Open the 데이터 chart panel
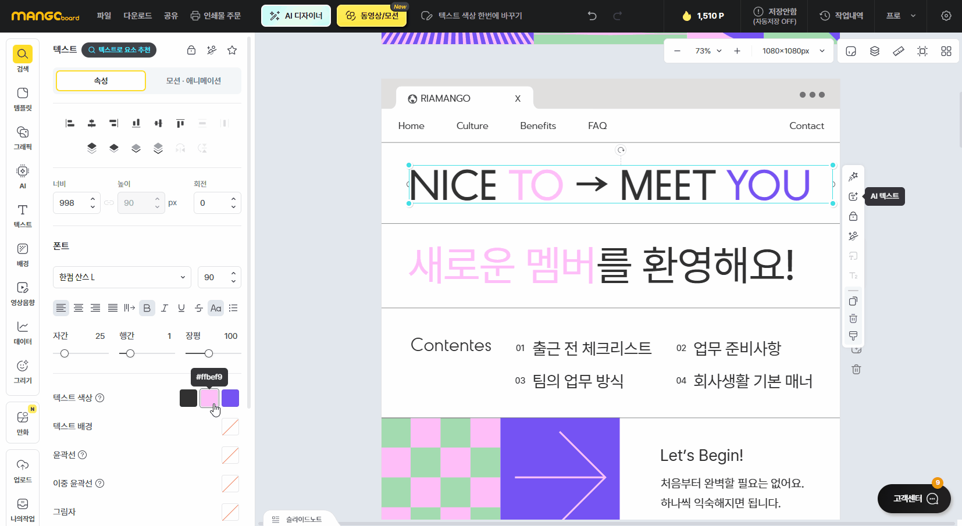The image size is (962, 526). click(x=23, y=332)
